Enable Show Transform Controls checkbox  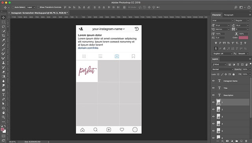click(38, 7)
